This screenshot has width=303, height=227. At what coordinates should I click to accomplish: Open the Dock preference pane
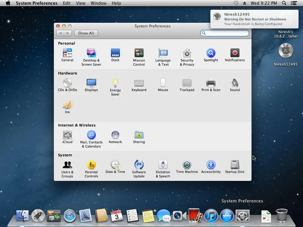[x=115, y=55]
